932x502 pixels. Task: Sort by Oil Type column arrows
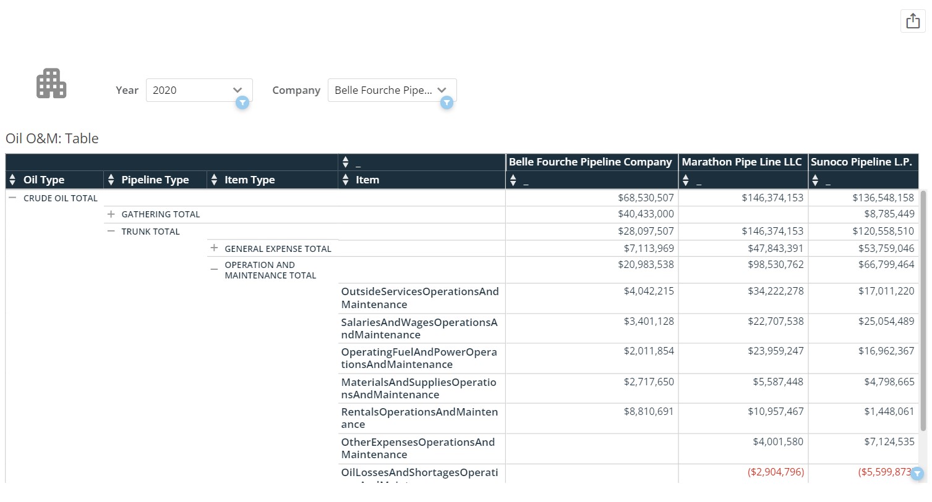click(x=12, y=180)
